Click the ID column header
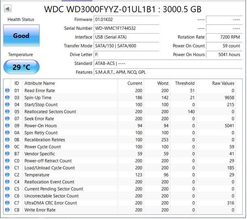 [x=17, y=83]
